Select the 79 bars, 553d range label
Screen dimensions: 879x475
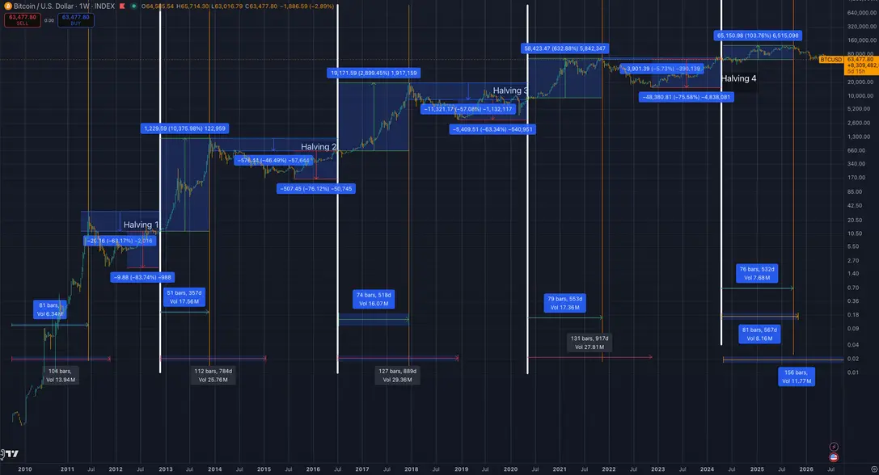click(565, 303)
